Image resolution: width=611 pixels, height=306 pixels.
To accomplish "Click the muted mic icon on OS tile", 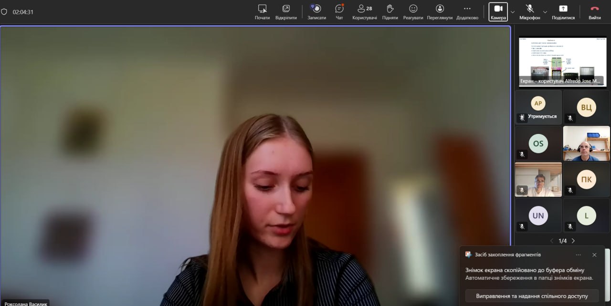I will pyautogui.click(x=522, y=154).
